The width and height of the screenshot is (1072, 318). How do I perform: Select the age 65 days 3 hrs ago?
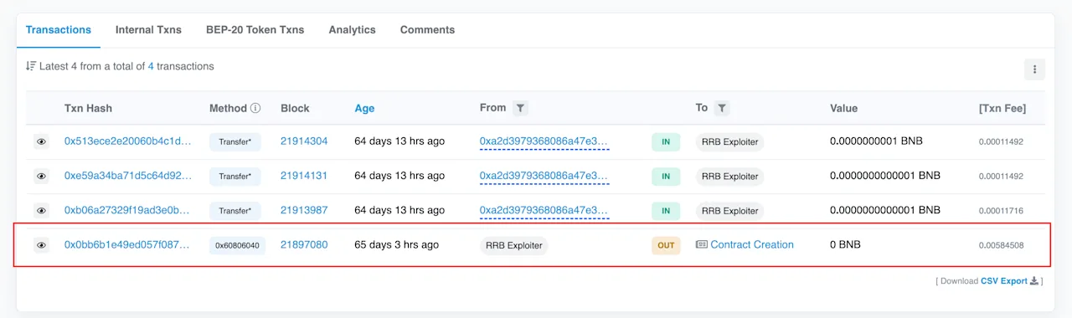click(x=396, y=244)
